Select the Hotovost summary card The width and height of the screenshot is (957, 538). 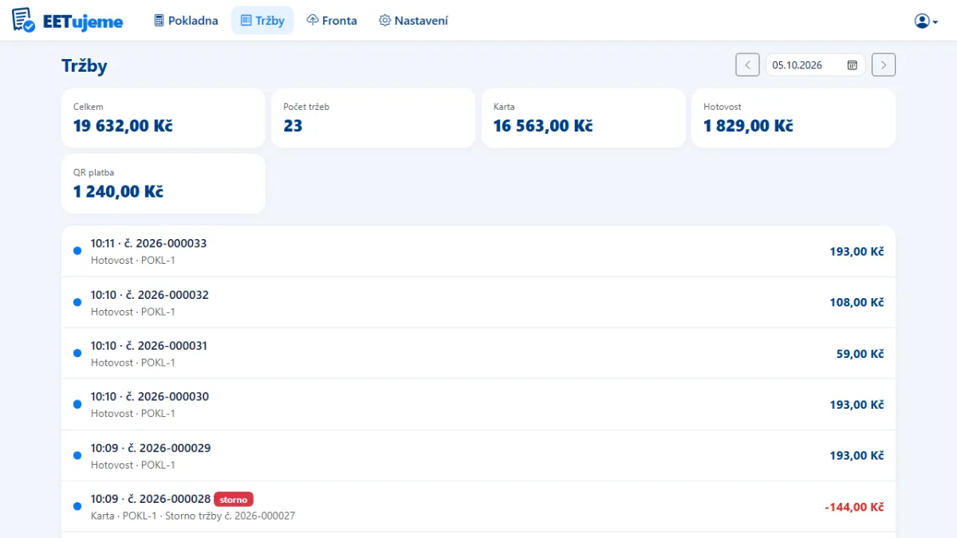click(x=794, y=118)
